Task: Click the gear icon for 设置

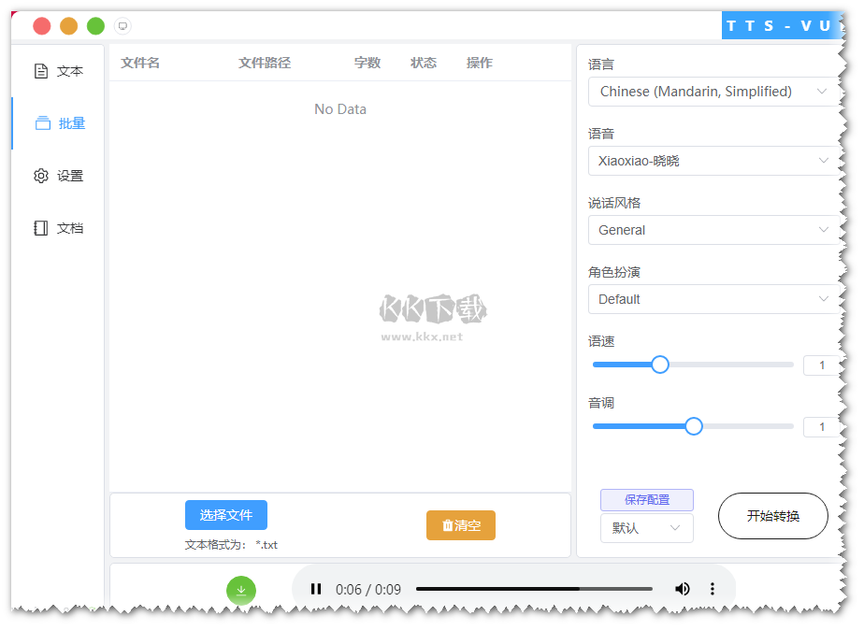Action: click(x=40, y=176)
